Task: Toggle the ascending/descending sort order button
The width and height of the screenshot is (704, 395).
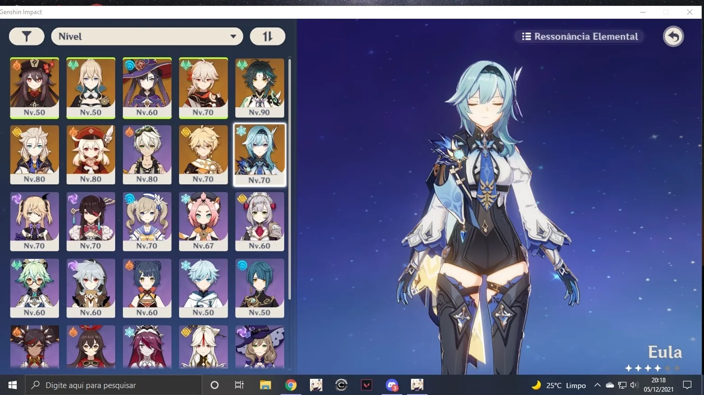Action: 268,36
